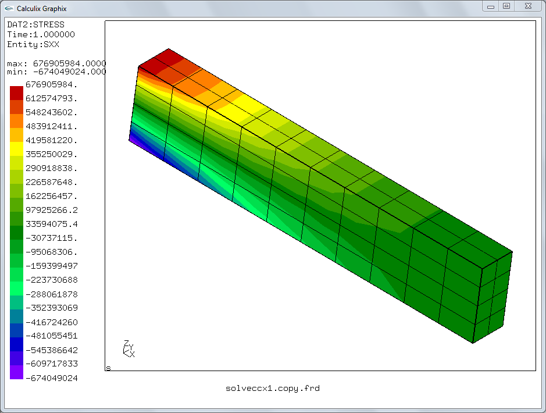This screenshot has width=546, height=413.
Task: Click legend value -352393069
Action: 52,308
